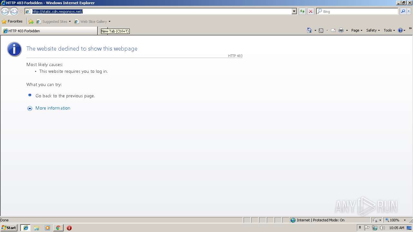Screen dimensions: 413x232
Task: Expand the zoom level dropdown arrow
Action: click(x=405, y=220)
